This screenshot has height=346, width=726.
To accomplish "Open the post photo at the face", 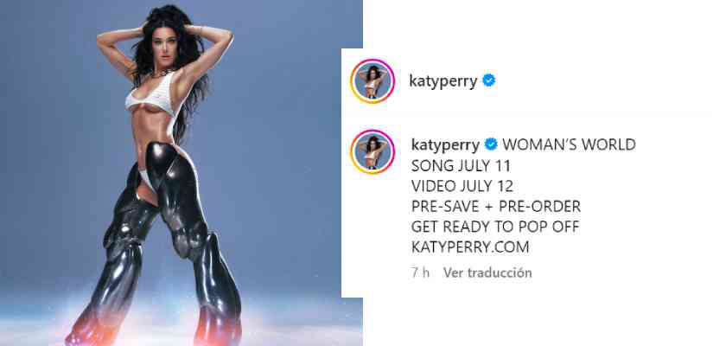I will tap(165, 41).
